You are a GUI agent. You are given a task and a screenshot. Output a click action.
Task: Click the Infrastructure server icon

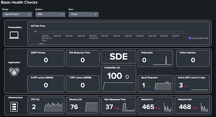point(14,107)
